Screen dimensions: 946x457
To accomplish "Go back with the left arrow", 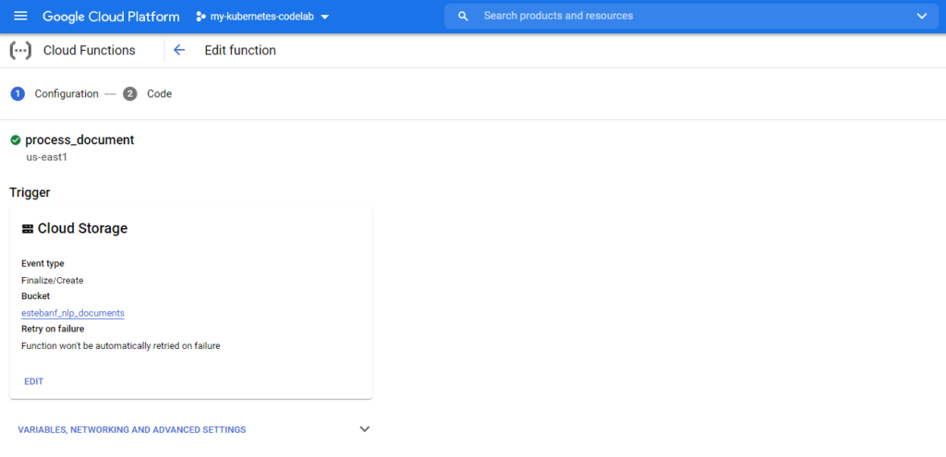I will (179, 50).
